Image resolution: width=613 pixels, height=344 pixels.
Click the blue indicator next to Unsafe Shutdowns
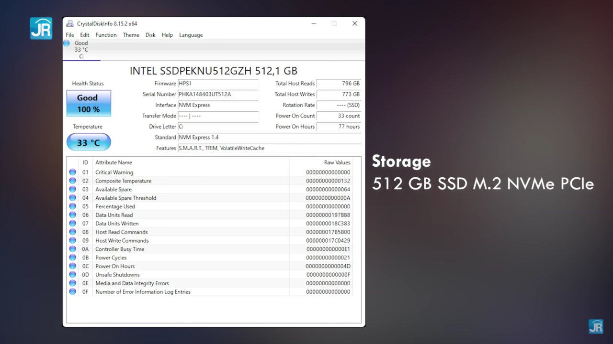[72, 274]
